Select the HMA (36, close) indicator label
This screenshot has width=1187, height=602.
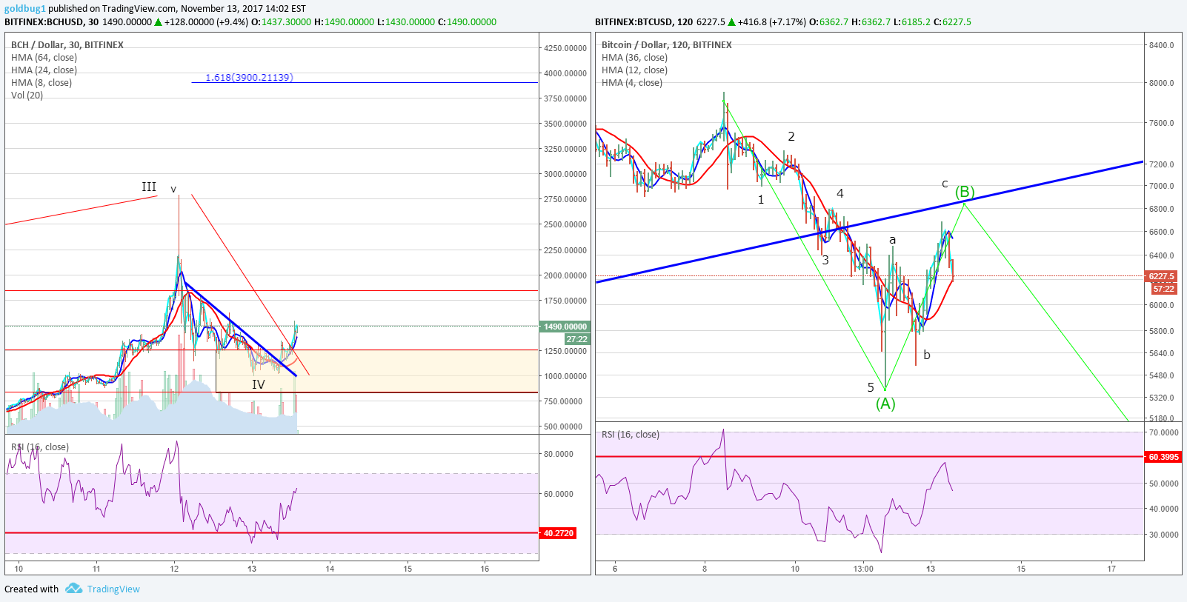[634, 58]
